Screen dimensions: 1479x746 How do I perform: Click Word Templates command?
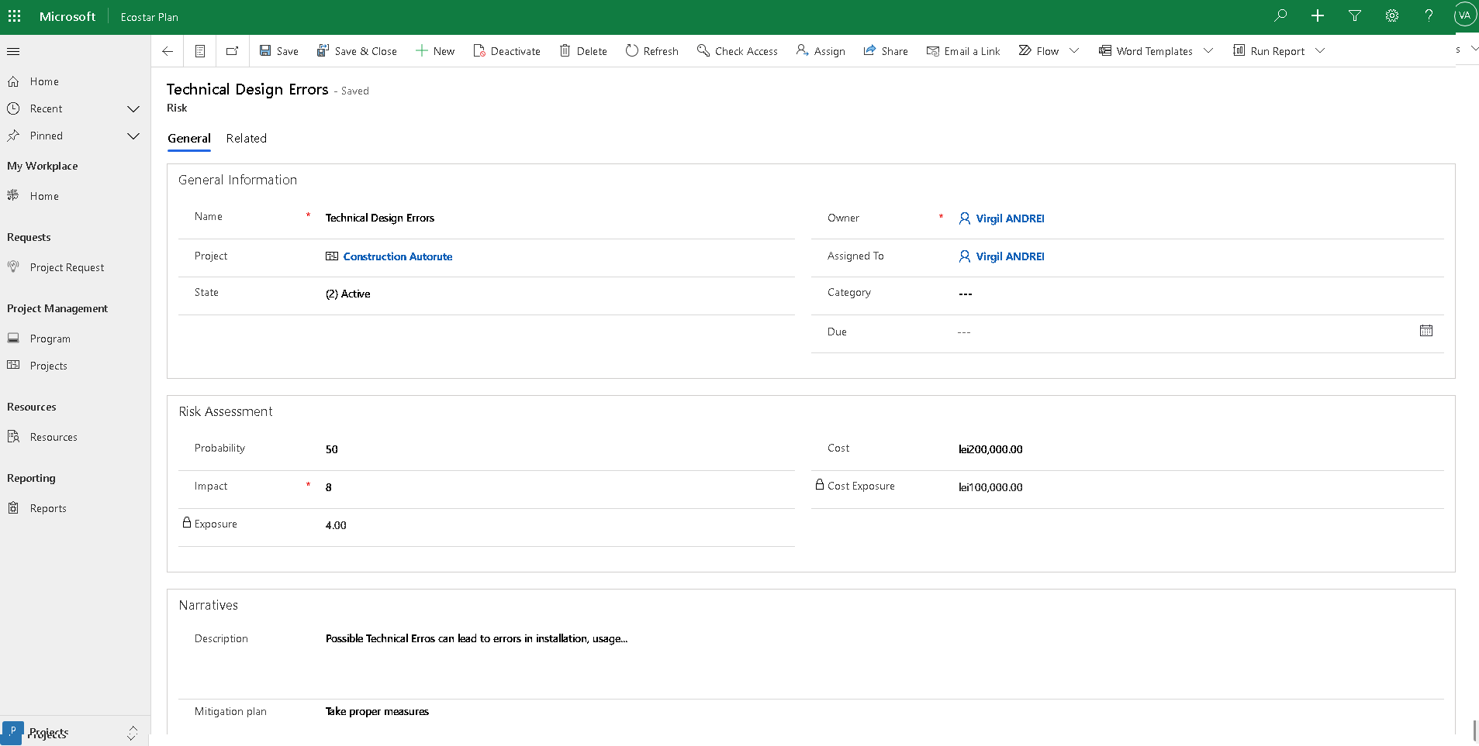[x=1146, y=51]
